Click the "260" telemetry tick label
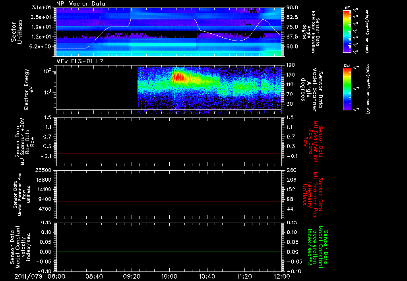This screenshot has height=281, width=407. point(291,170)
